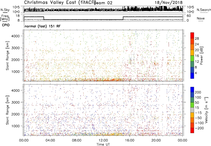
Task: Click the "60" tick on the Nave axis
Action: coord(189,16)
